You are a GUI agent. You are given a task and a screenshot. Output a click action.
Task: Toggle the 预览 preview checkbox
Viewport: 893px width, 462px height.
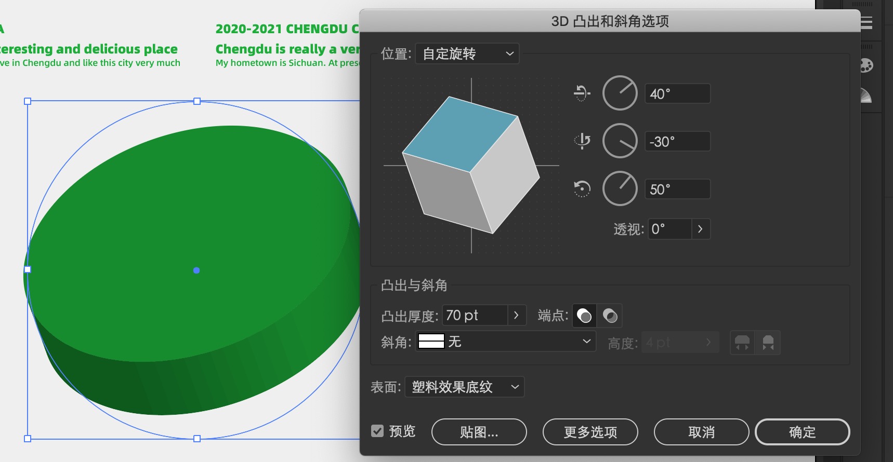tap(377, 431)
